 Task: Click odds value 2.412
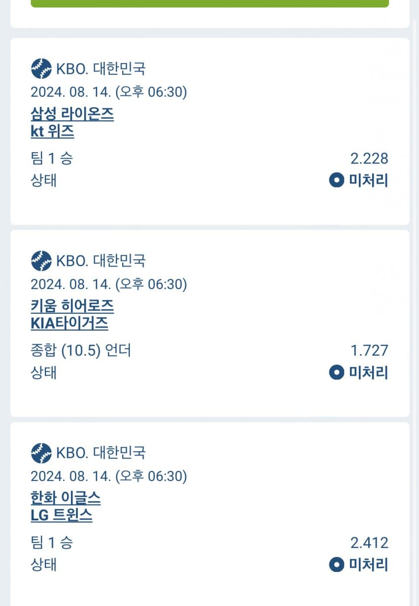[x=369, y=543]
